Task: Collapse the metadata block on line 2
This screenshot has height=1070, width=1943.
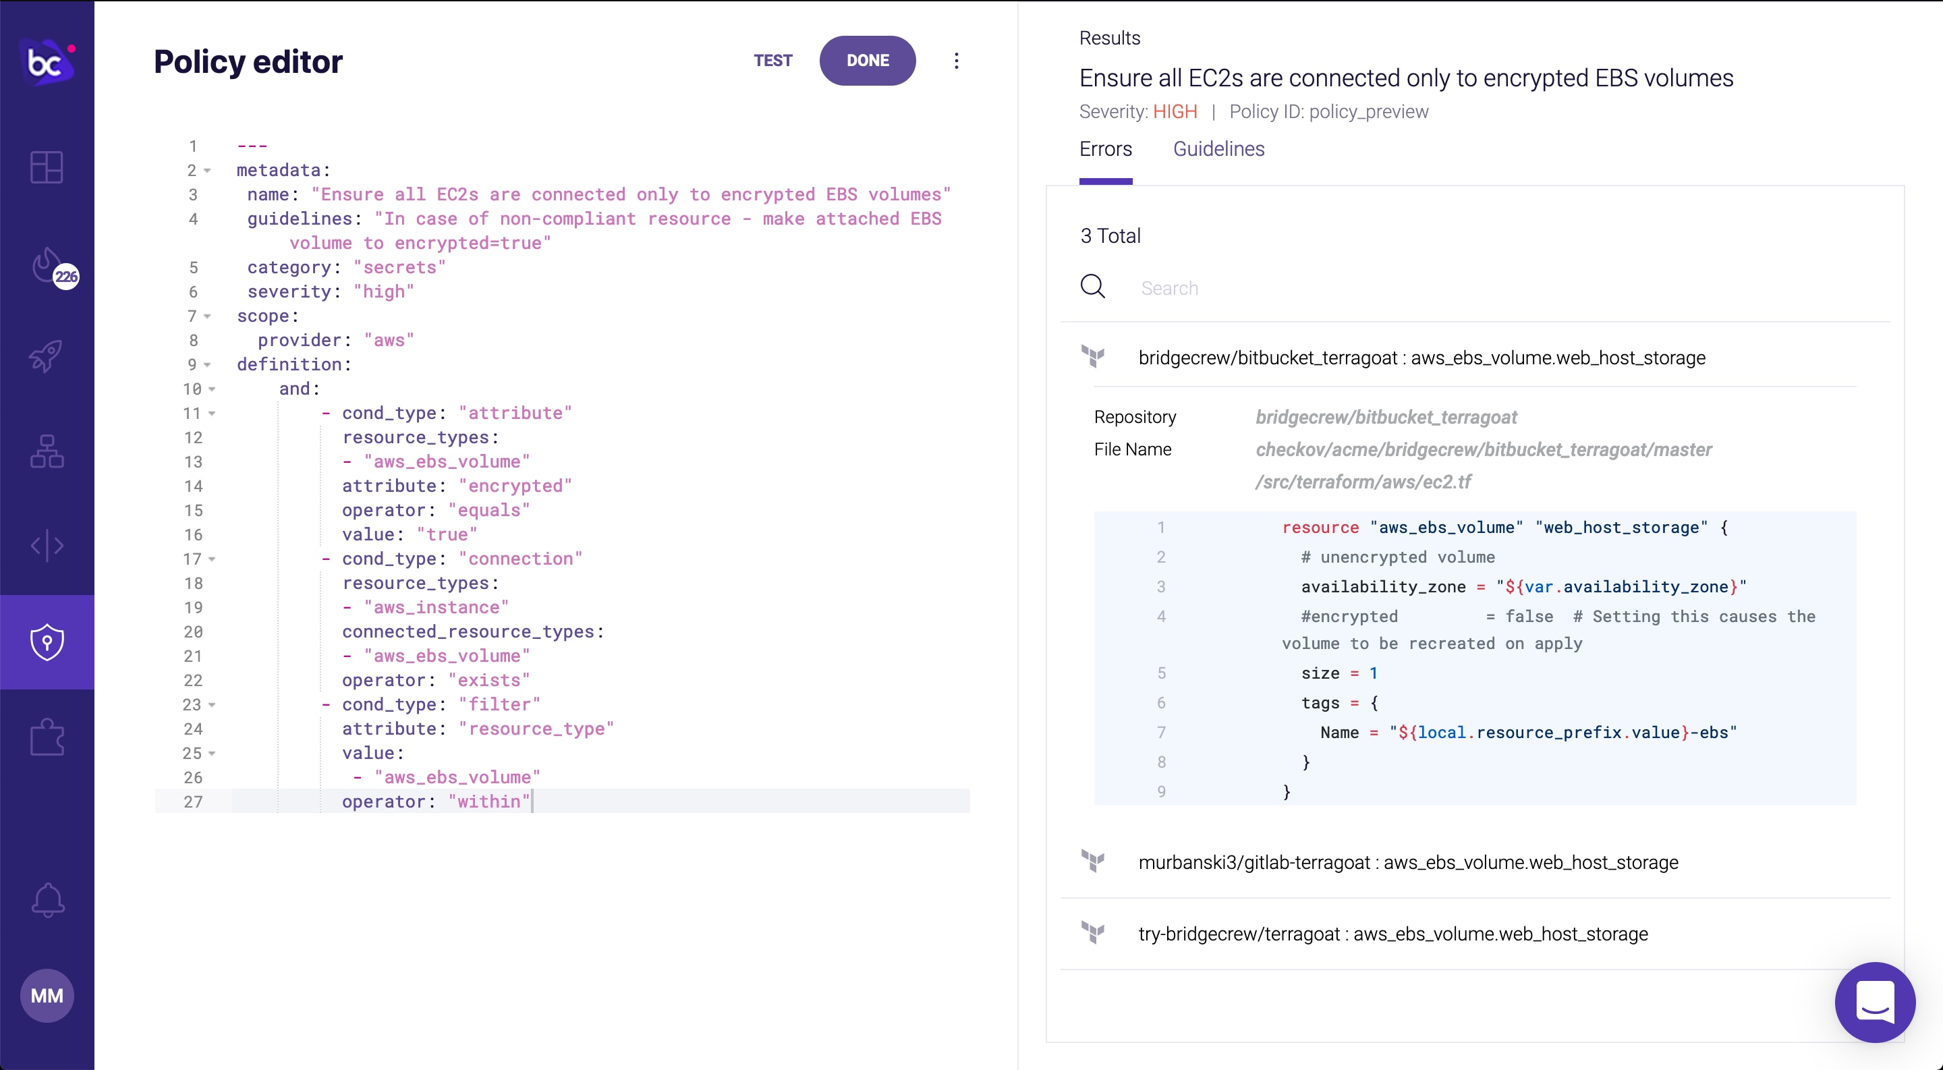Action: [208, 171]
